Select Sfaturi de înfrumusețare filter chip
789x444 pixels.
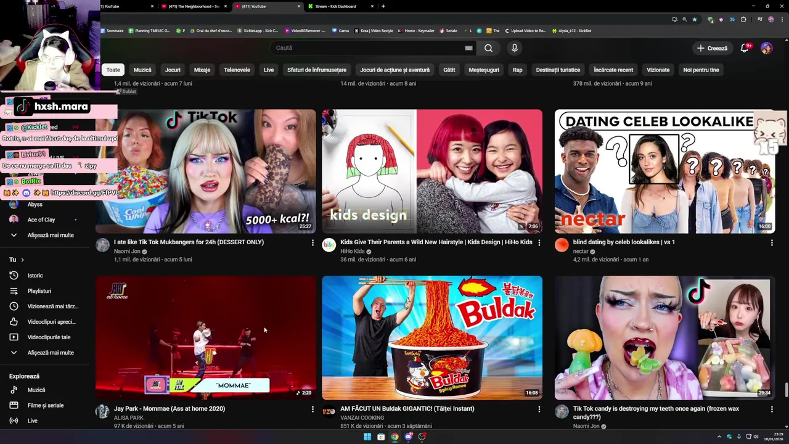point(317,70)
